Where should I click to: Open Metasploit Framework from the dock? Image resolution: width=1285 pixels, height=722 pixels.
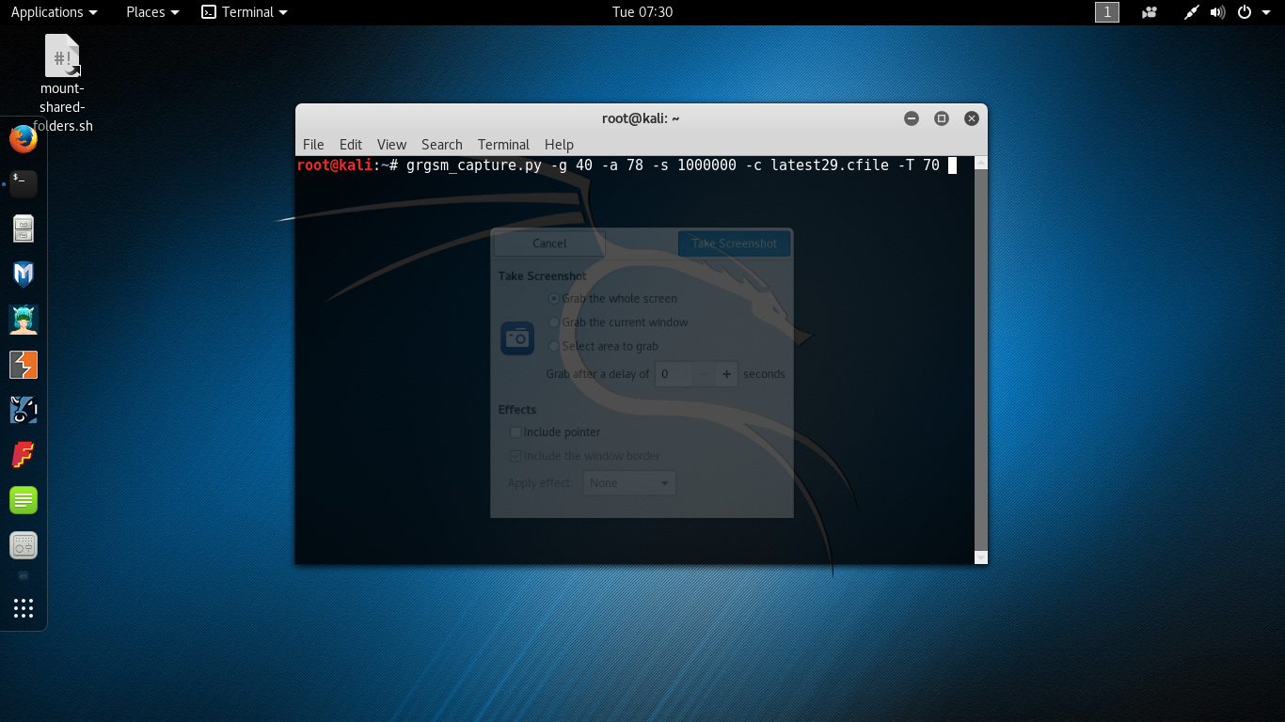point(24,275)
